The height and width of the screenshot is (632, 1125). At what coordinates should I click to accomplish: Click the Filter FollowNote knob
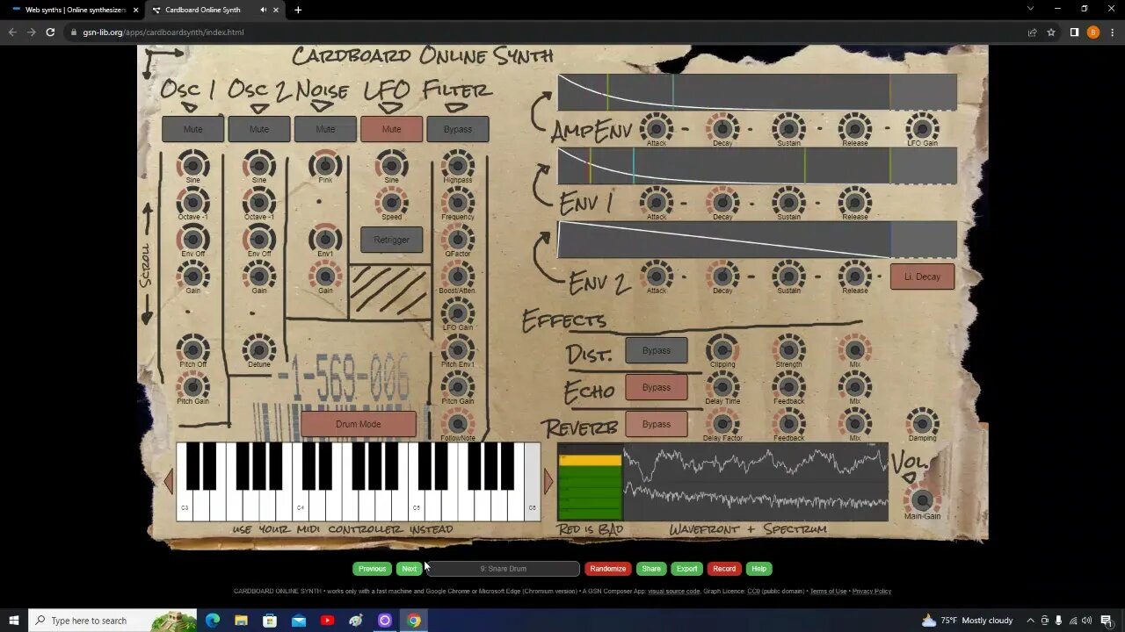(457, 423)
